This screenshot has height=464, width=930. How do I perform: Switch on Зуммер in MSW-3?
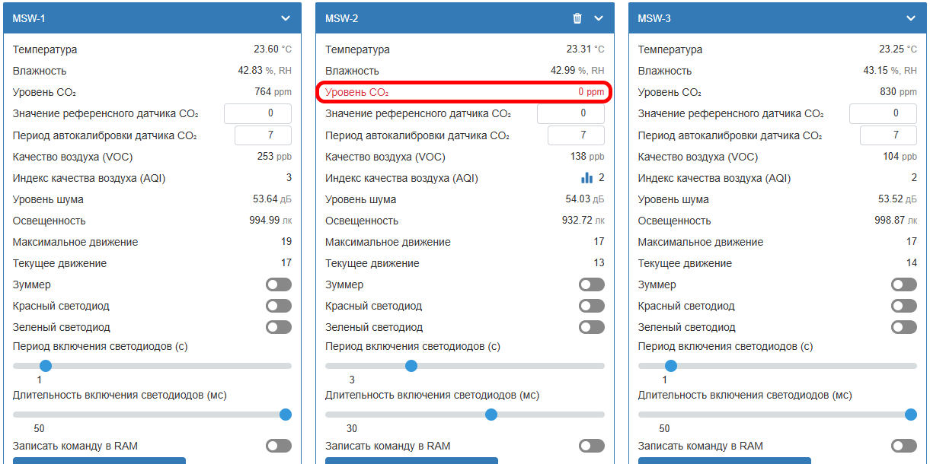[904, 284]
